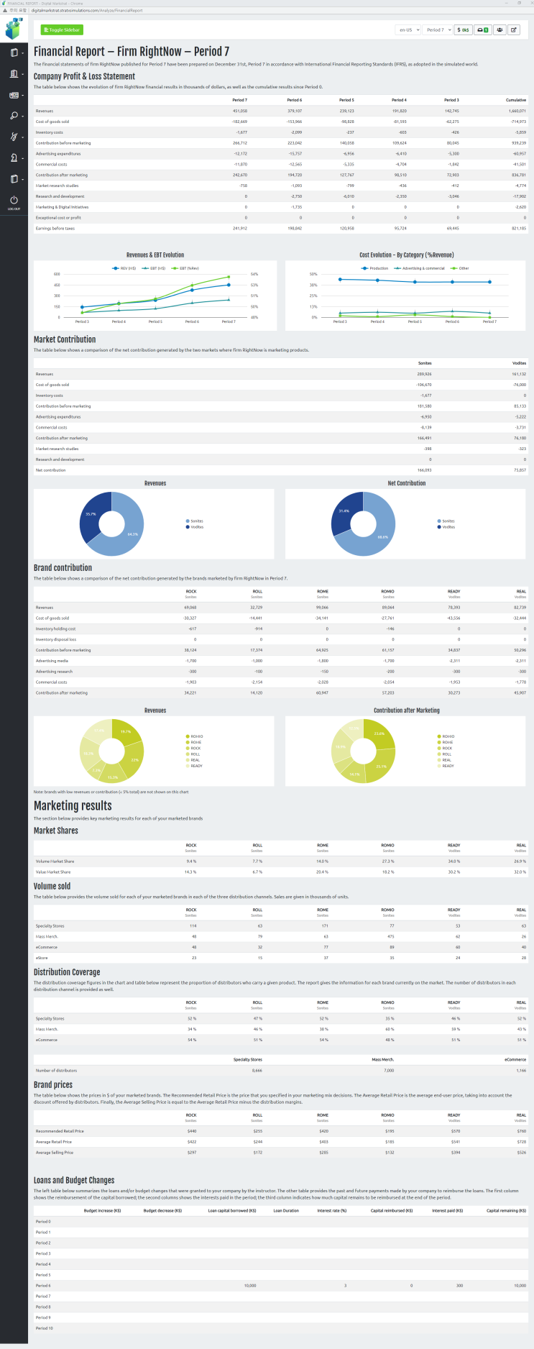Click the $ 0K$ budget button
The image size is (534, 1349).
pos(464,30)
